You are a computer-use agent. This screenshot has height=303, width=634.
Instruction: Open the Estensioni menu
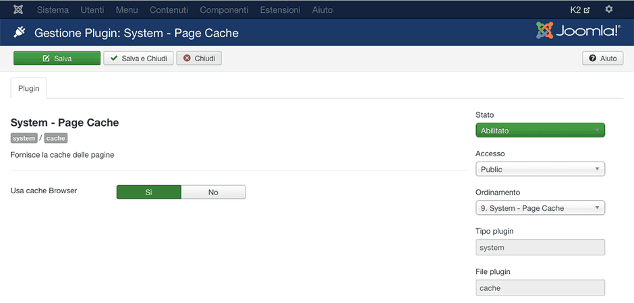[280, 9]
